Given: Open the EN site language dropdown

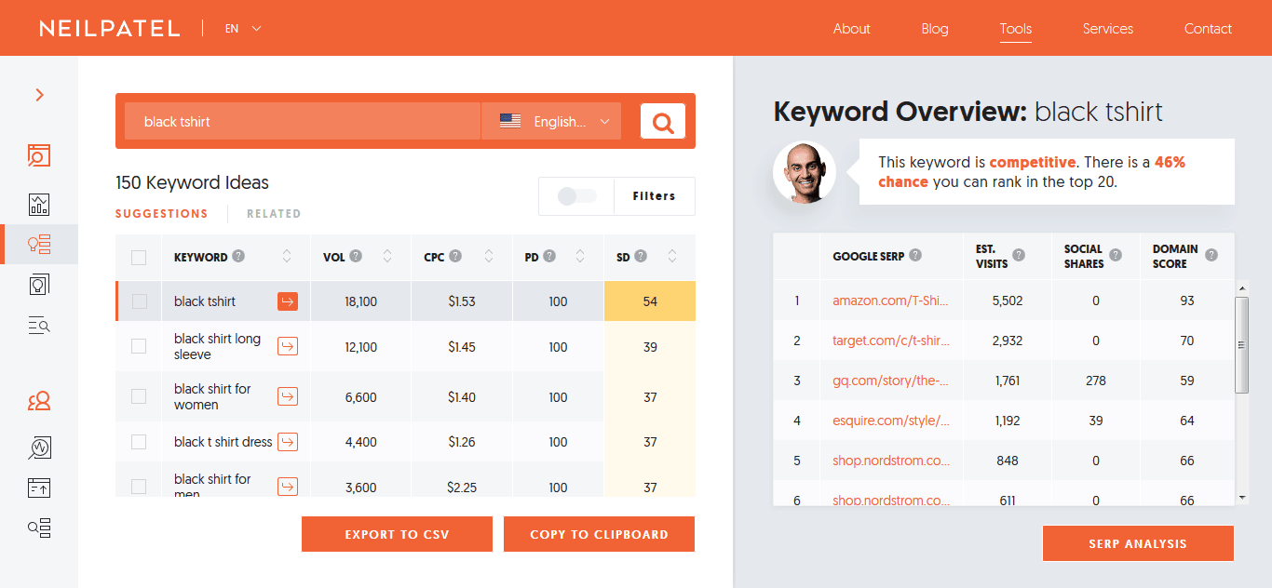Looking at the screenshot, I should coord(243,29).
